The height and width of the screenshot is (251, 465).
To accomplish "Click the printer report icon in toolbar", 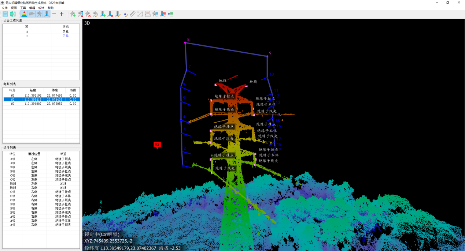I will coord(147,14).
